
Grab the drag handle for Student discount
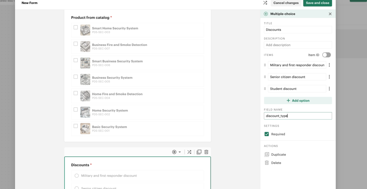tap(265, 89)
